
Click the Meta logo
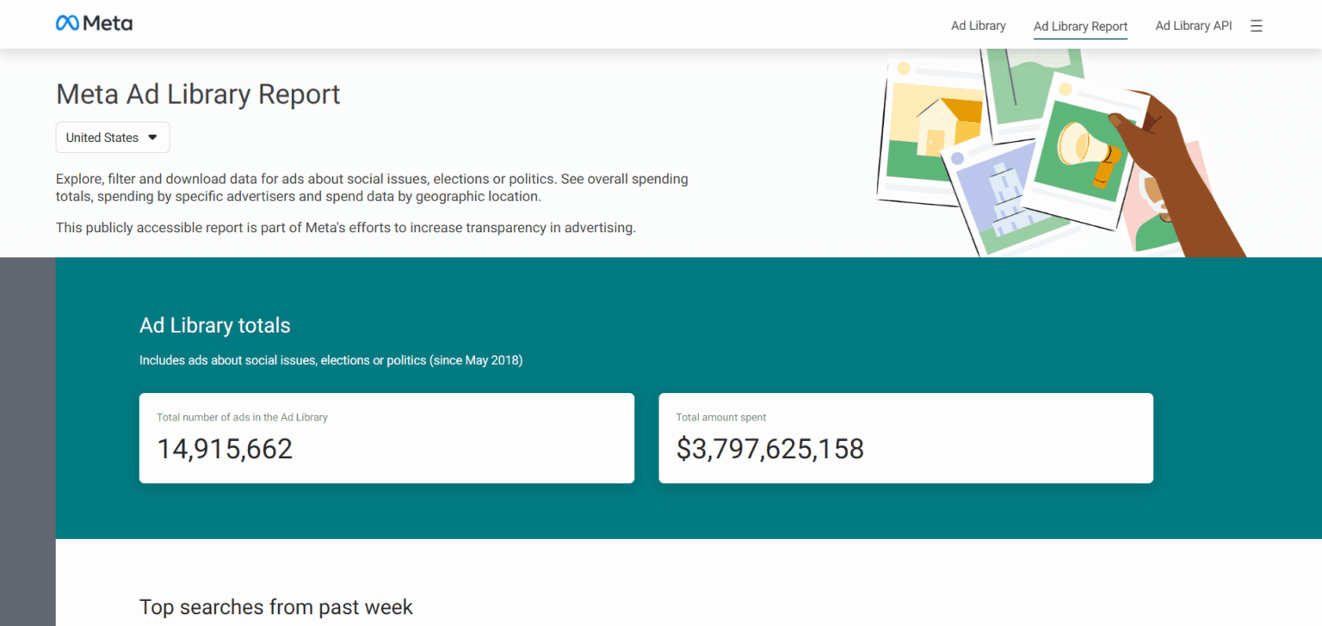[94, 24]
